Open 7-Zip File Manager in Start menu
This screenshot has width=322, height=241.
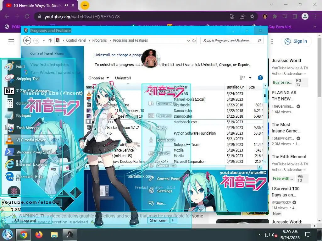tap(28, 91)
